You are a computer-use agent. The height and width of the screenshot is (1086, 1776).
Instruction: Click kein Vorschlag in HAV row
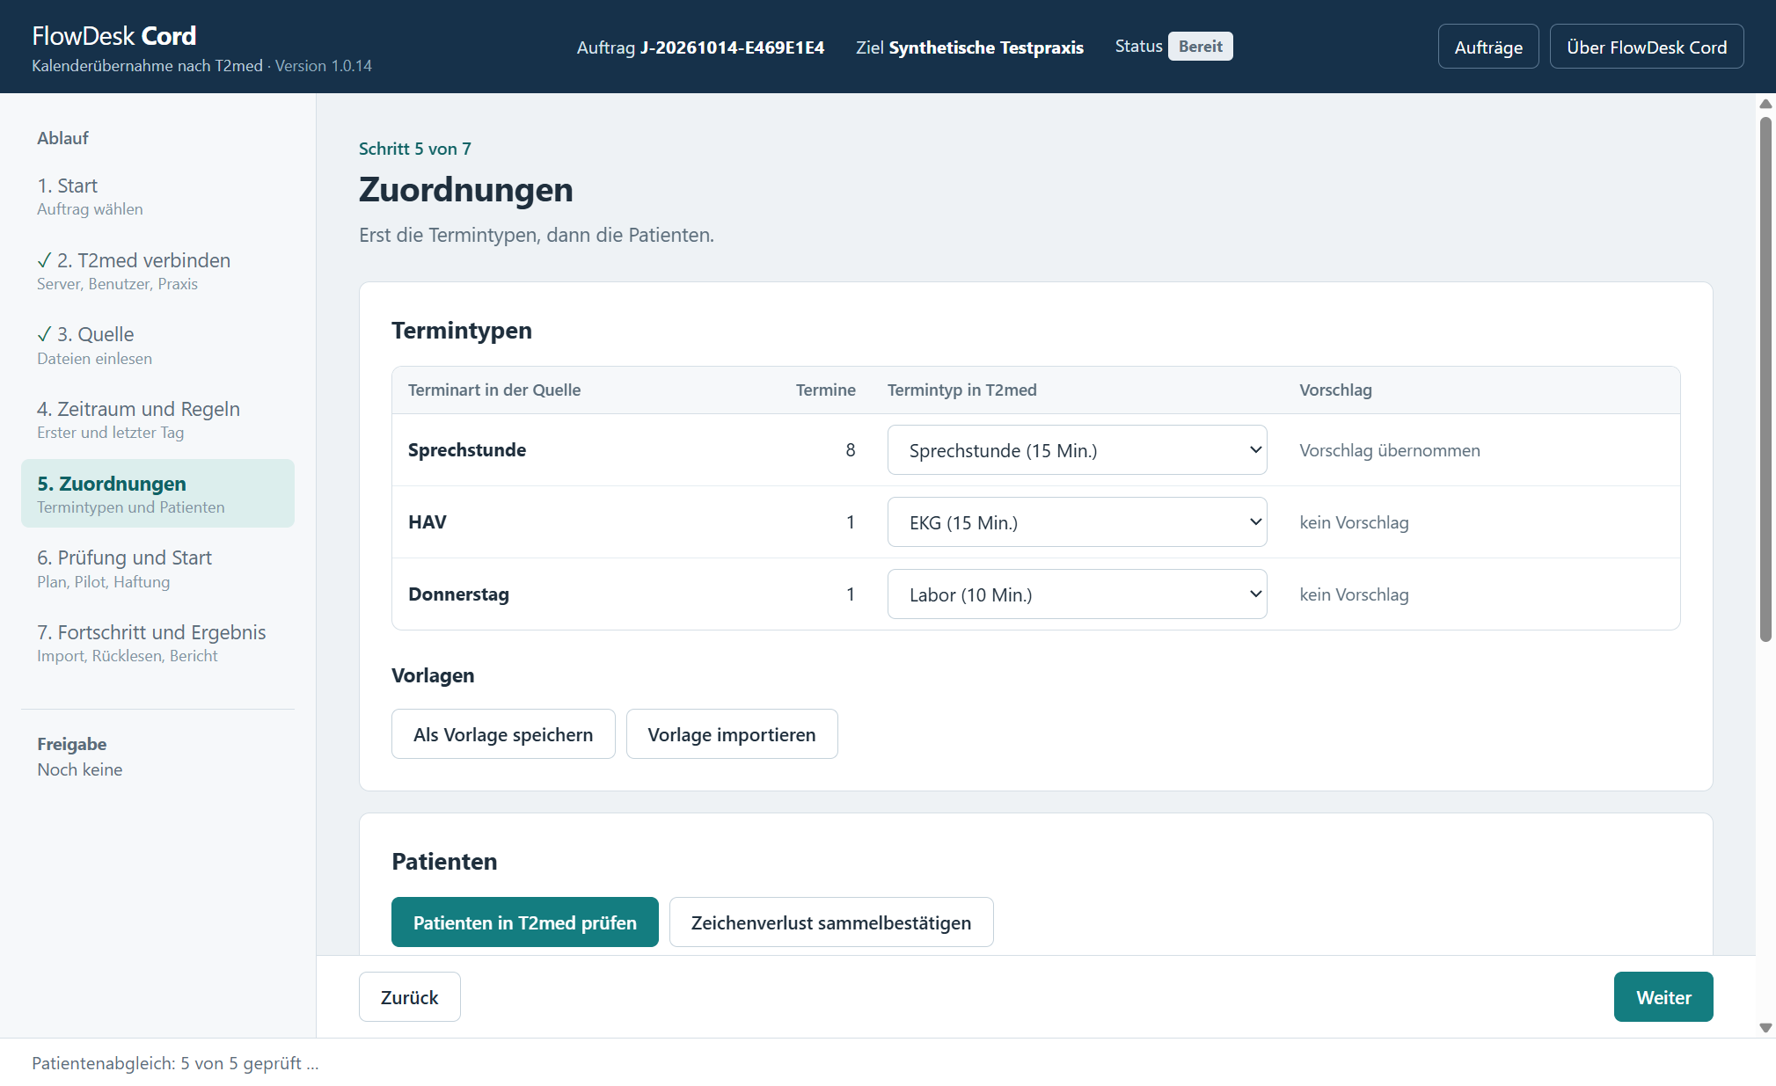[1354, 522]
